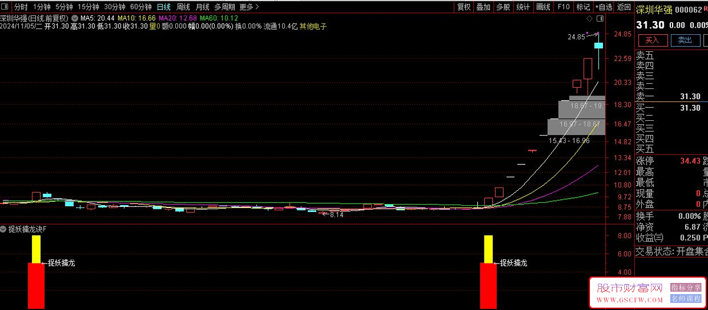Click the 叠加 overlay button
708x310 pixels.
pos(483,7)
